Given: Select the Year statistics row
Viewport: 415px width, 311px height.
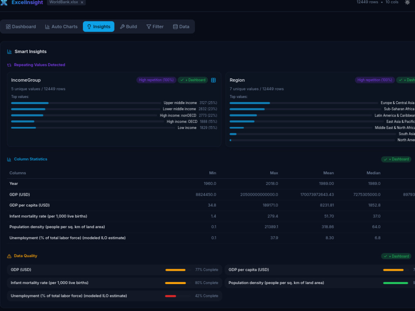Looking at the screenshot, I should coord(211,184).
